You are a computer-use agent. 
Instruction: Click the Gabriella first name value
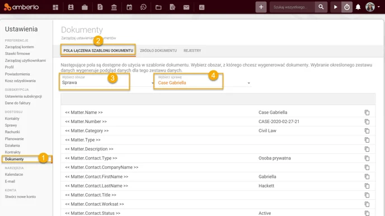pyautogui.click(x=267, y=177)
